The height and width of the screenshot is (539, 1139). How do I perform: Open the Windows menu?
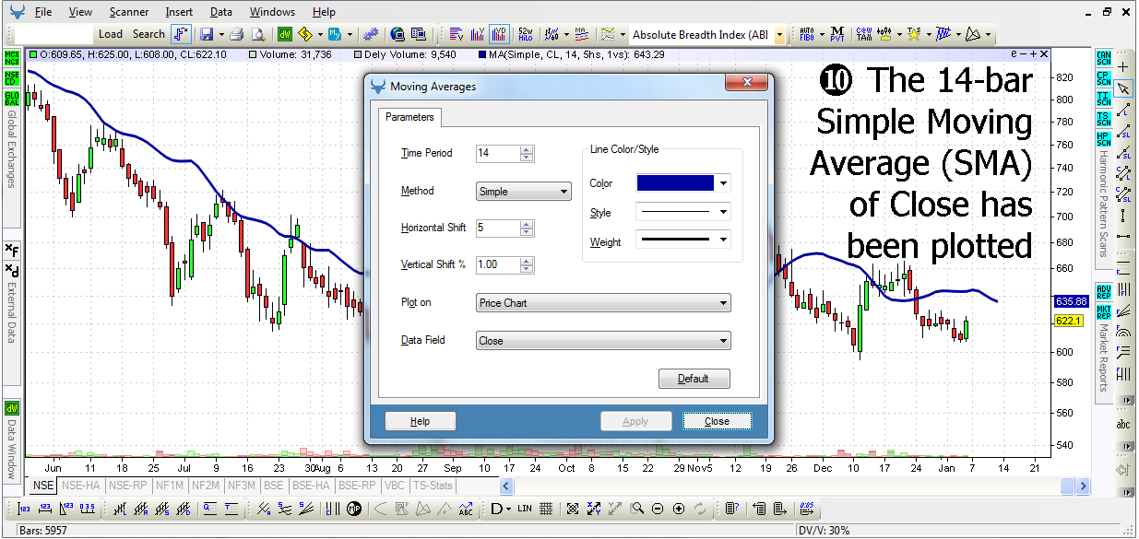272,12
